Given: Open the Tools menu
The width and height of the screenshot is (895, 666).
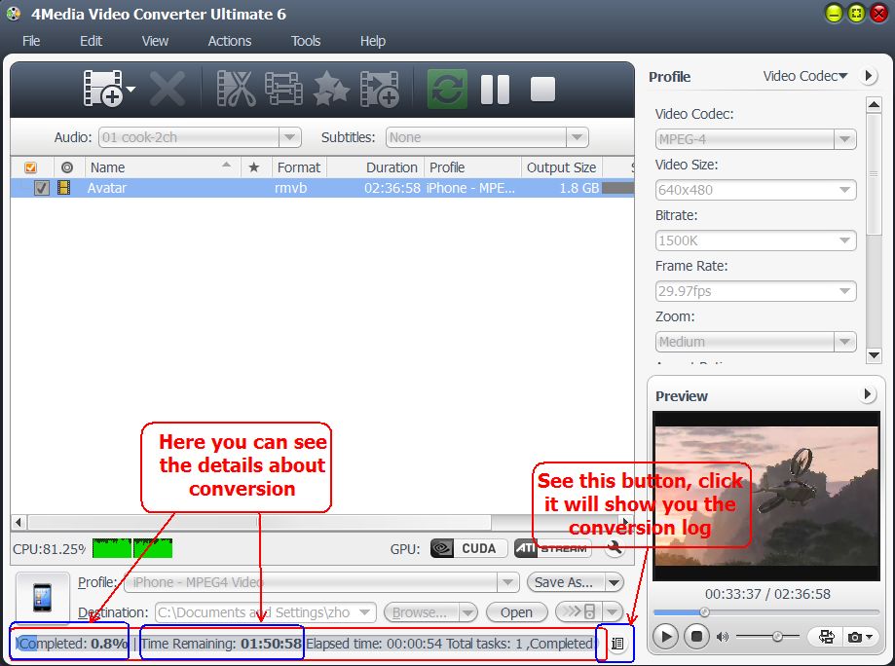Looking at the screenshot, I should coord(306,41).
